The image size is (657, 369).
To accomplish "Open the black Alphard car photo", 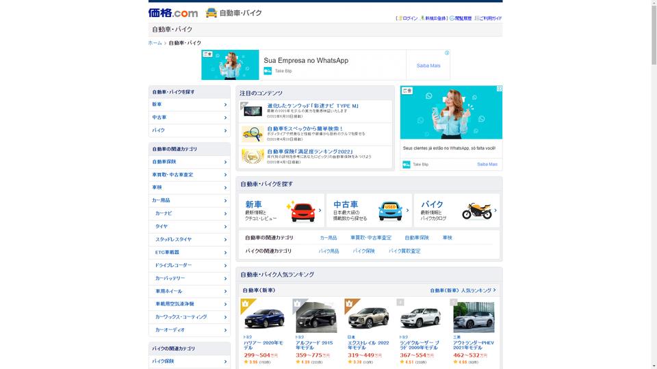I will pyautogui.click(x=316, y=317).
